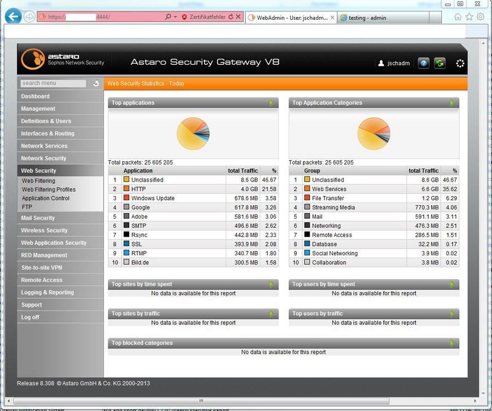Expand Top blocked categories arrow
The image size is (492, 411).
pyautogui.click(x=452, y=343)
